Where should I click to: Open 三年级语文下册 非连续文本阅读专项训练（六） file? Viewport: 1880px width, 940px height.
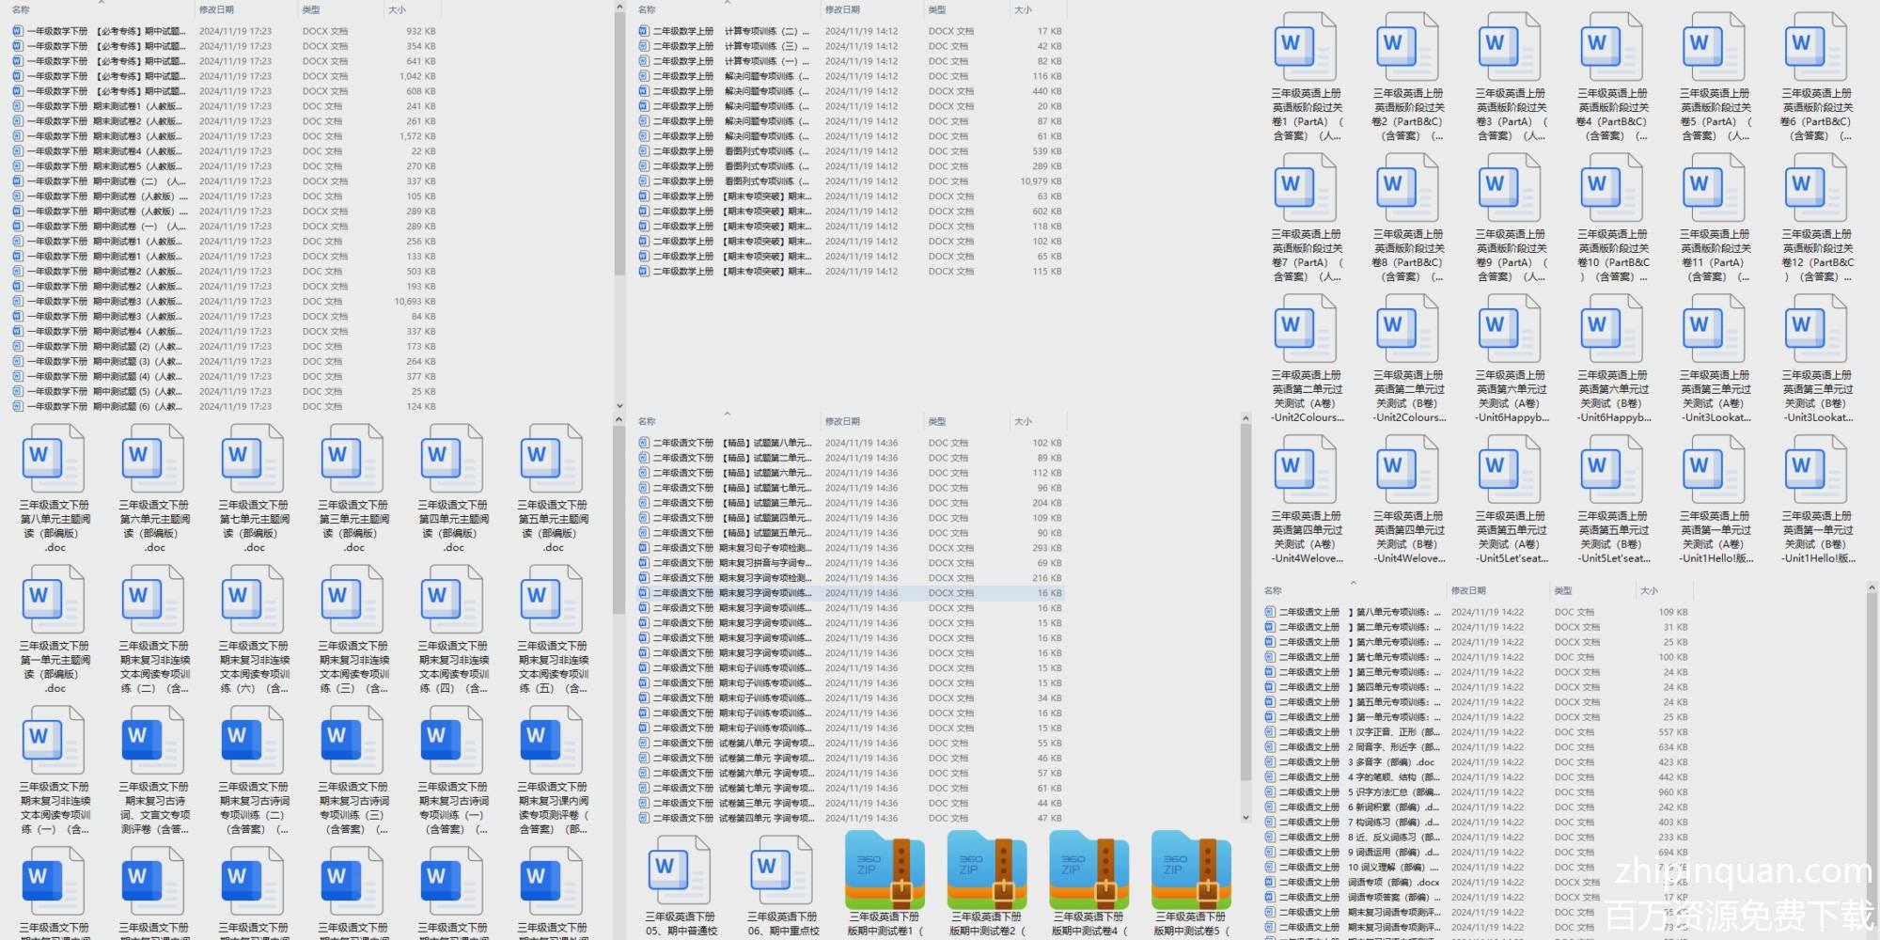click(x=253, y=602)
